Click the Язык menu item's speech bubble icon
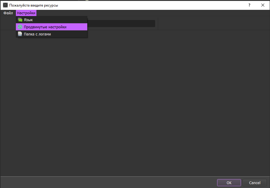The height and width of the screenshot is (188, 270). (x=20, y=20)
